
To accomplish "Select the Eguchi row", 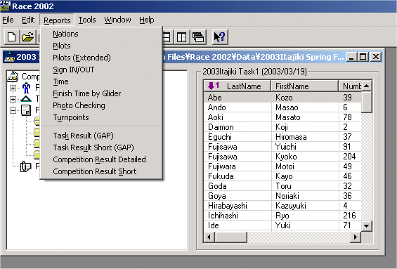I will (x=282, y=137).
